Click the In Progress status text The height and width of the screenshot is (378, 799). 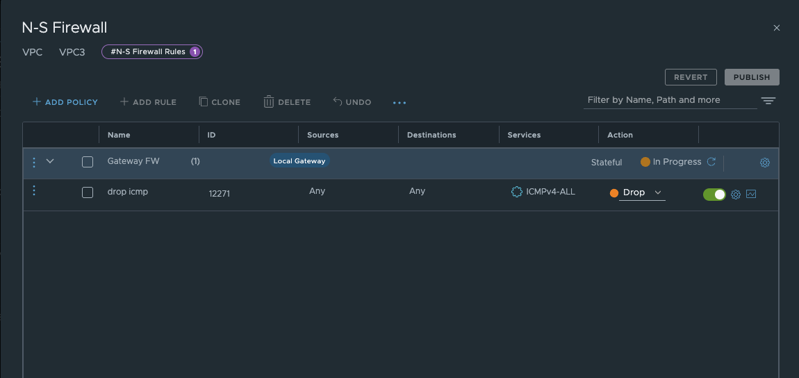tap(677, 161)
